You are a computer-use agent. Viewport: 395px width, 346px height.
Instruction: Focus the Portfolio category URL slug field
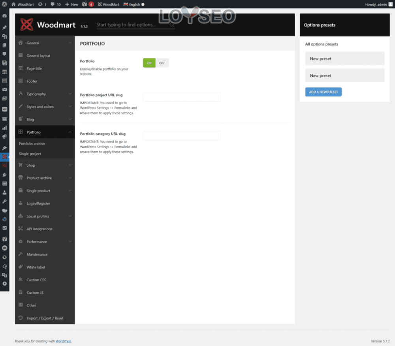(x=182, y=135)
